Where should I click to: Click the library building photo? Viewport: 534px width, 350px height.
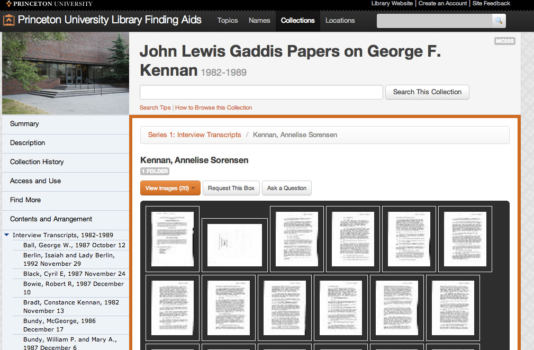pos(66,73)
